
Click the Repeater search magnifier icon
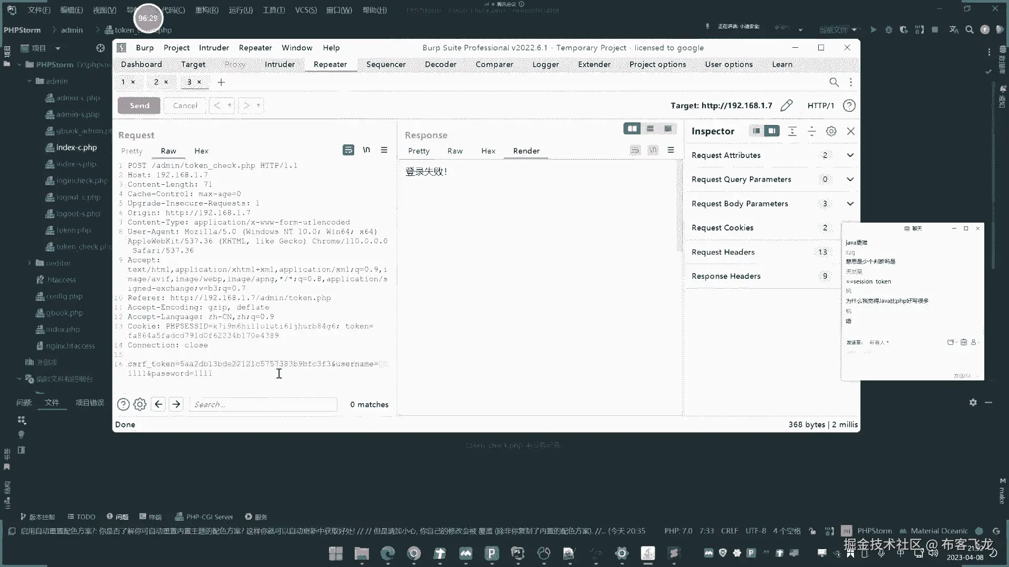click(x=833, y=82)
